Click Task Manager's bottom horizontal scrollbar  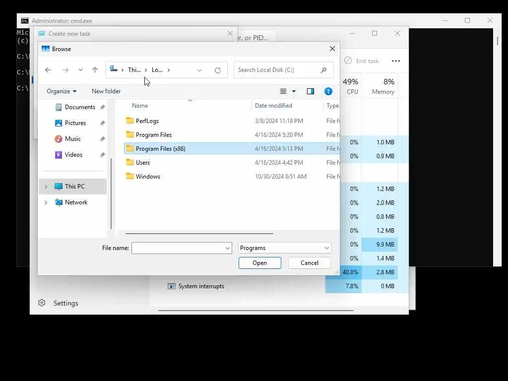255,311
